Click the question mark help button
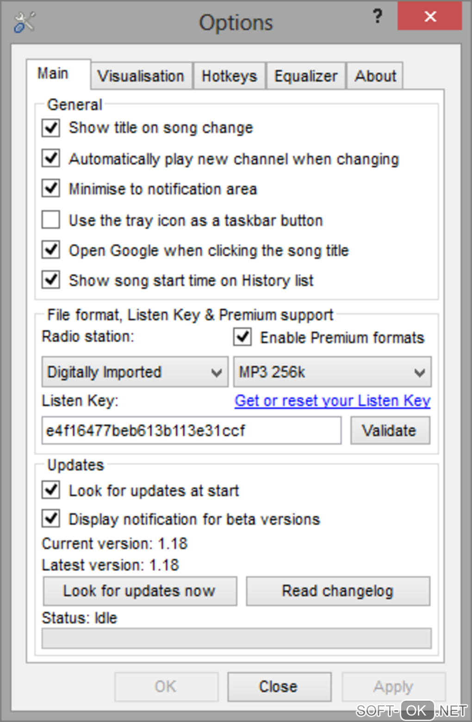Viewport: 472px width, 722px height. (378, 17)
